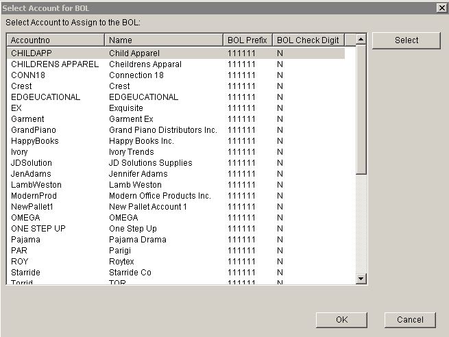Click the name Lamb Weston
Screen dimensions: 449x337
[x=135, y=185]
